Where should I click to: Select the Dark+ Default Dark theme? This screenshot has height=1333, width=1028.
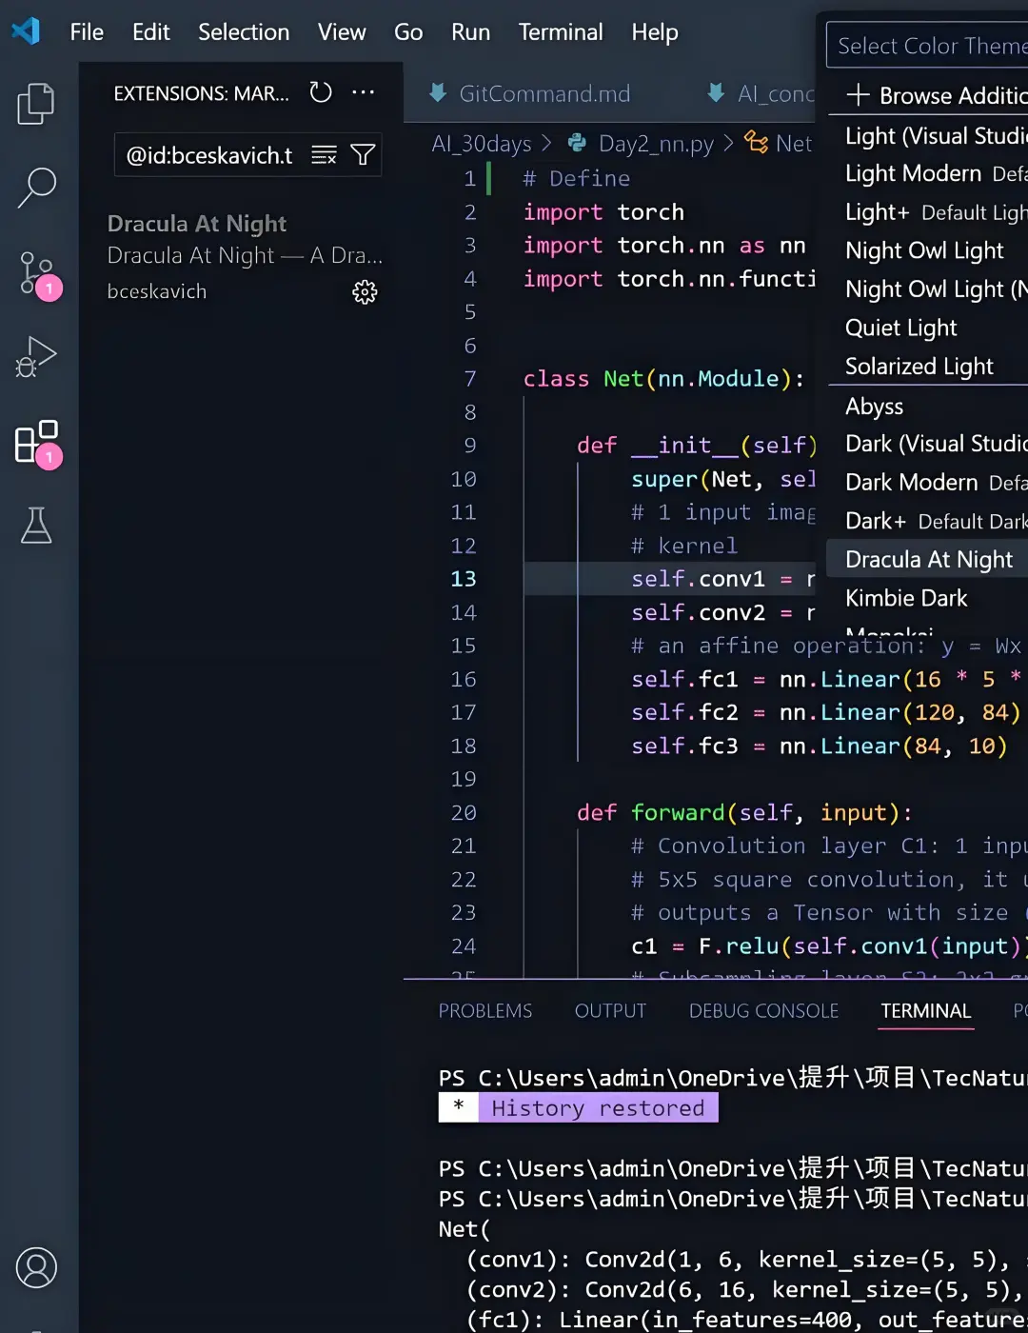tap(928, 521)
